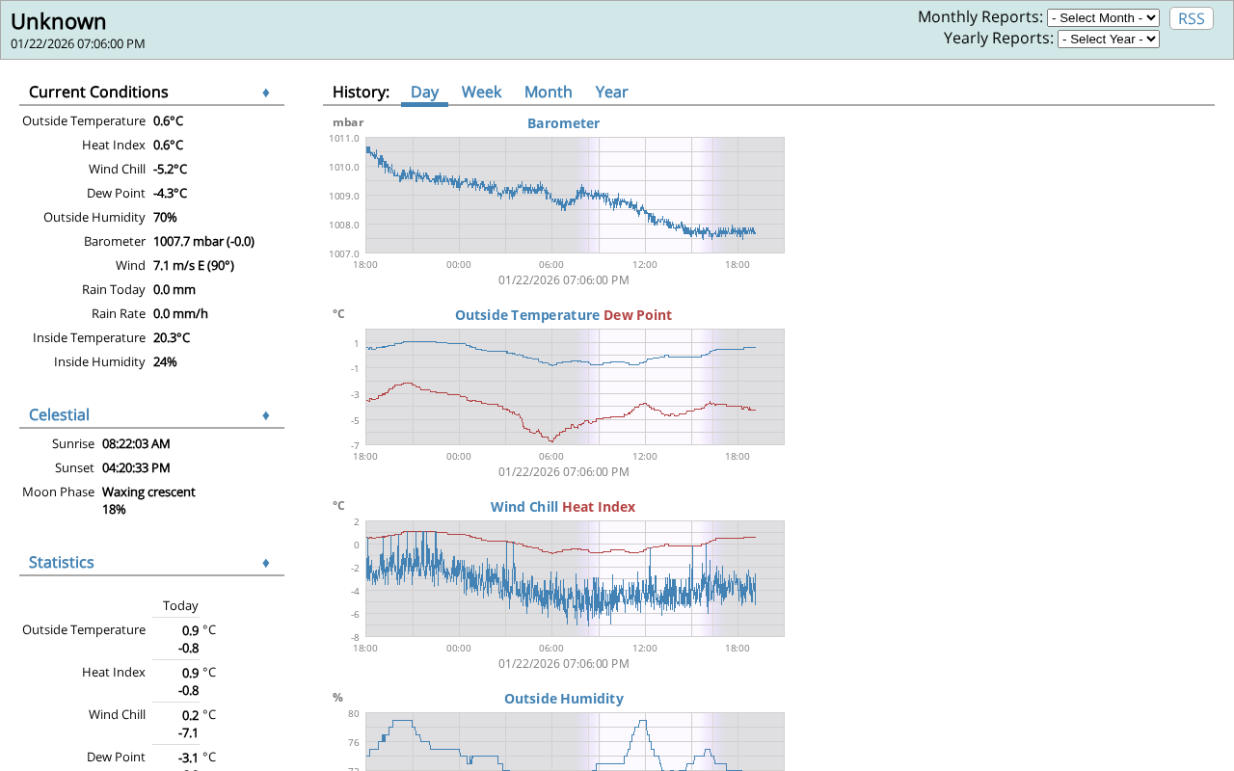Viewport: 1234px width, 771px height.
Task: Click the Heat Index value in Current Conditions
Action: [x=168, y=146]
